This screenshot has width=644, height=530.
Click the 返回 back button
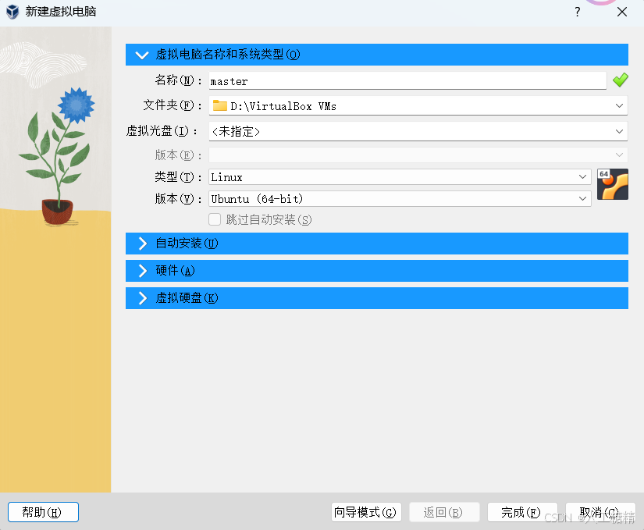coord(444,512)
